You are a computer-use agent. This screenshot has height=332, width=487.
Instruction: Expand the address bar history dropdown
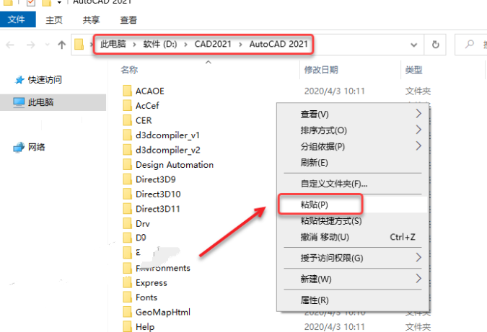[413, 45]
